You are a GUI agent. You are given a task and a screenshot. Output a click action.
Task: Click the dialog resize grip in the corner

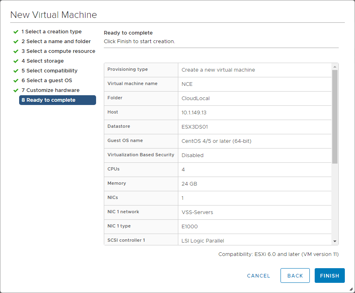click(351, 289)
